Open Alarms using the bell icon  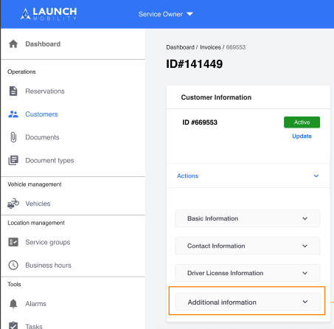(13, 304)
